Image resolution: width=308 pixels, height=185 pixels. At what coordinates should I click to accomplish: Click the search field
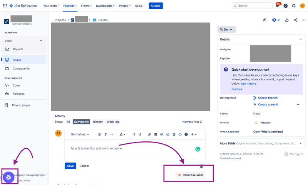click(x=252, y=6)
